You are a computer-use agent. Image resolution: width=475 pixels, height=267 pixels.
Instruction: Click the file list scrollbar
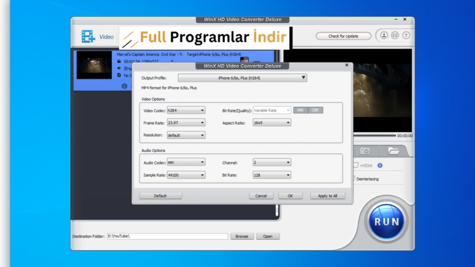277,210
